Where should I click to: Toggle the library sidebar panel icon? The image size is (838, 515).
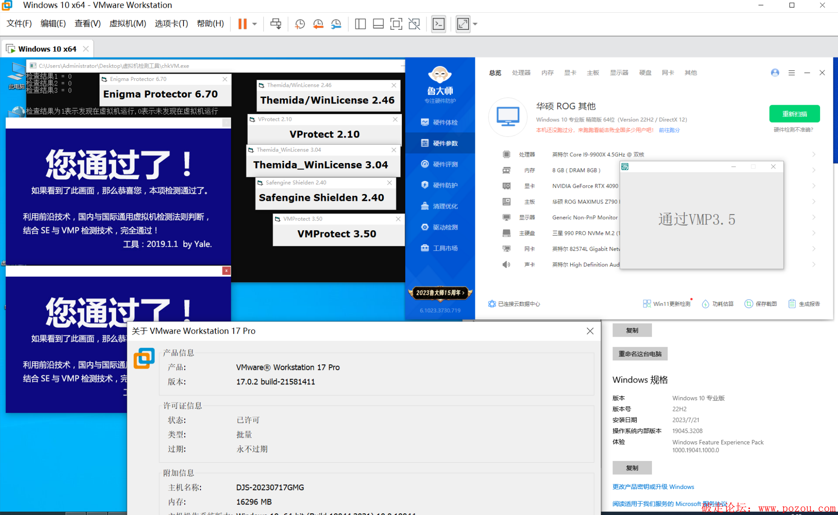coord(360,24)
